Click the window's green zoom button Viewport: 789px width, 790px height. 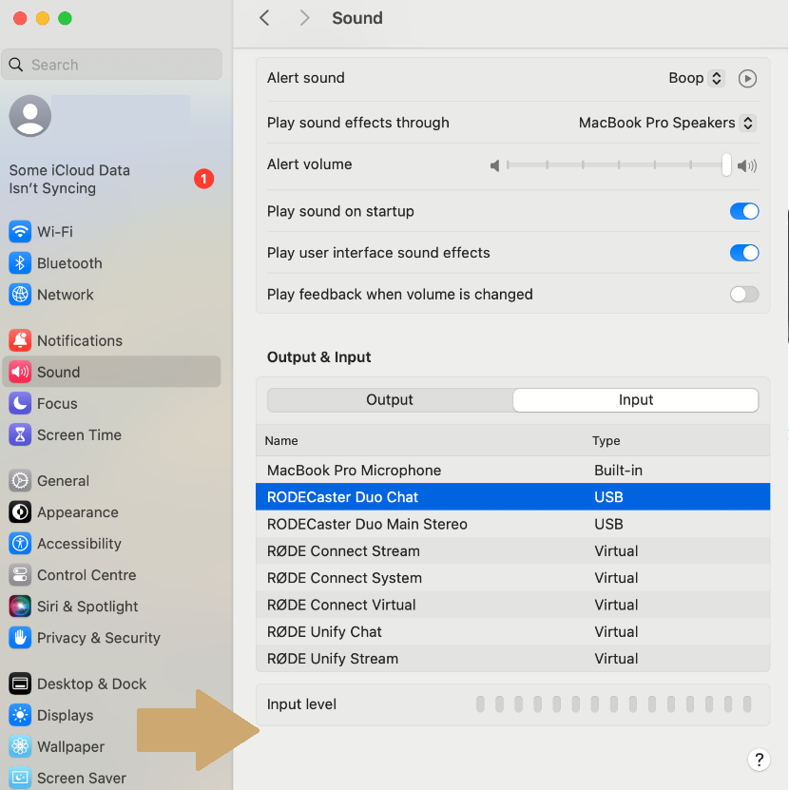click(x=65, y=19)
